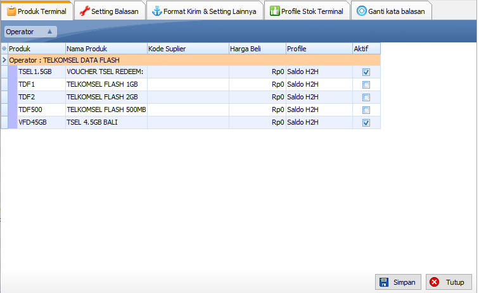Click the Kode Suplier cell for TSEL1.5GB
479x293 pixels.
[x=188, y=72]
